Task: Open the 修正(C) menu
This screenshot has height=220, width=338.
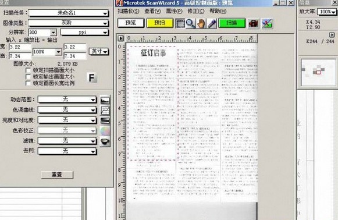Action: 196,11
